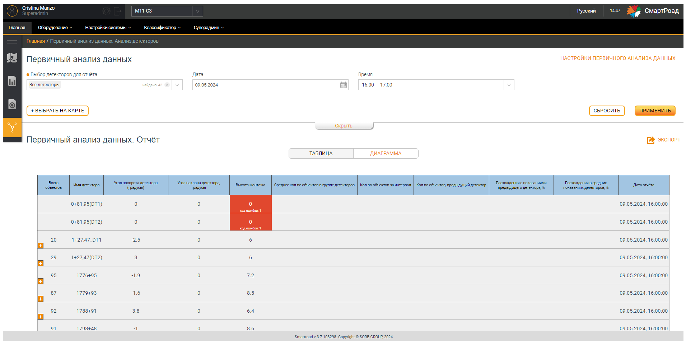Select the highlighted analysis node icon in sidebar
This screenshot has width=686, height=345.
click(x=12, y=127)
